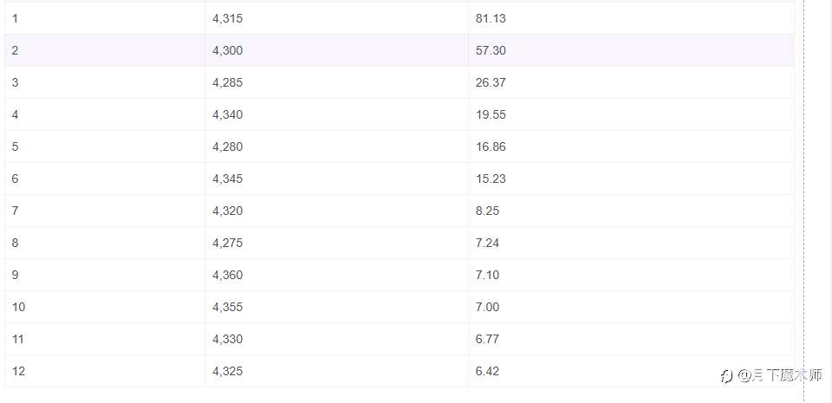This screenshot has width=832, height=403.
Task: Select row 1 with value 4,315
Action: [x=399, y=18]
